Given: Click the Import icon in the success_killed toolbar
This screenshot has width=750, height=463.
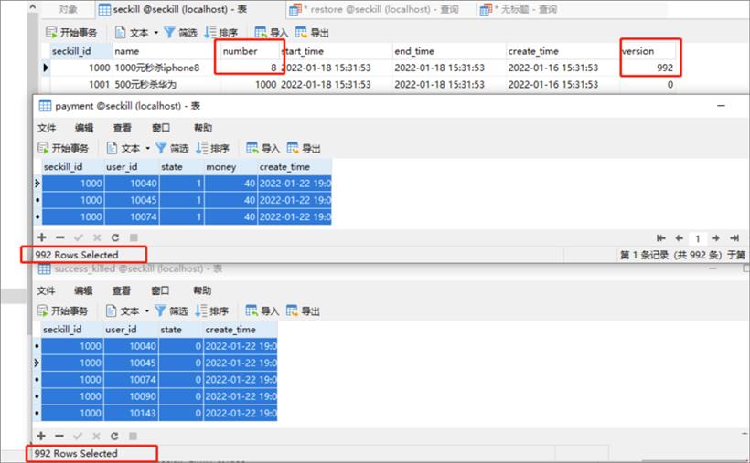Looking at the screenshot, I should coord(262,311).
